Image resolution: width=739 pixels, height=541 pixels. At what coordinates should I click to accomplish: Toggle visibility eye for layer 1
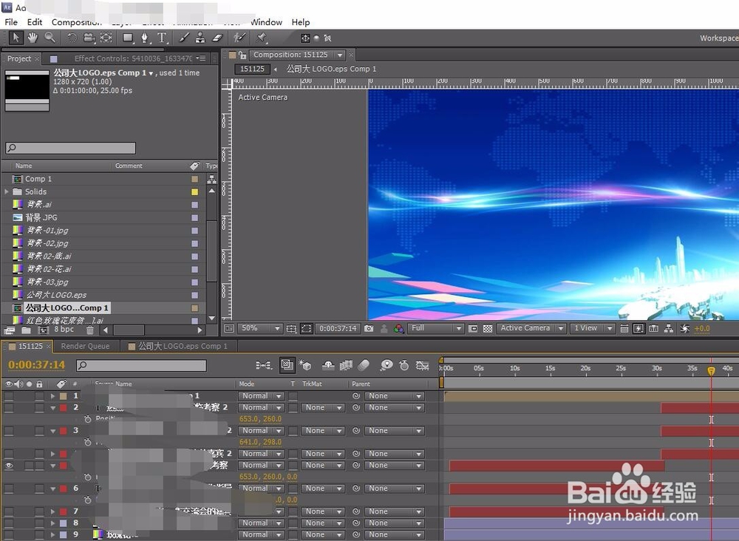click(9, 396)
